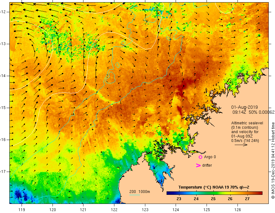Click the IMOS copyright timestamp text
This screenshot has width=275, height=213.
[273, 160]
